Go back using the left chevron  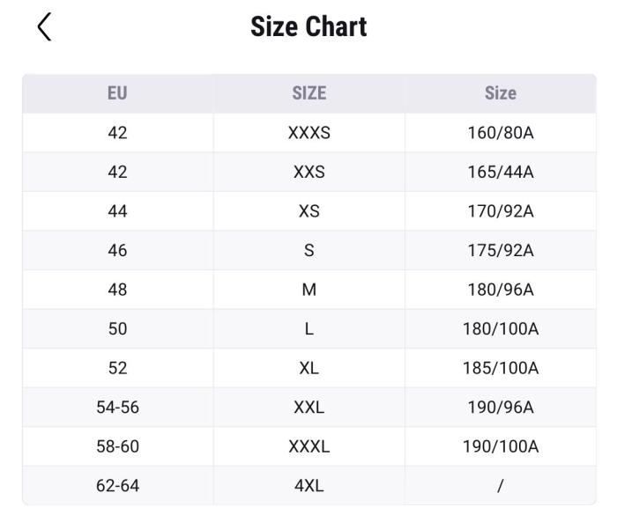pyautogui.click(x=44, y=27)
